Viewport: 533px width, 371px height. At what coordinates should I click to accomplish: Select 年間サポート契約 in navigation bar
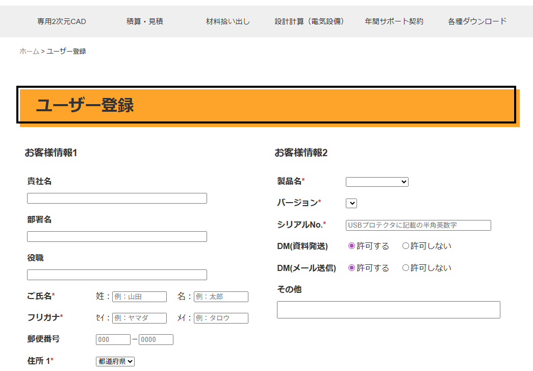pos(394,21)
